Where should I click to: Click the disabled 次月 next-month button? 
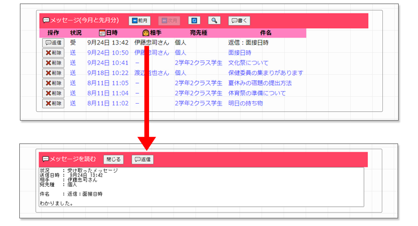[x=169, y=20]
